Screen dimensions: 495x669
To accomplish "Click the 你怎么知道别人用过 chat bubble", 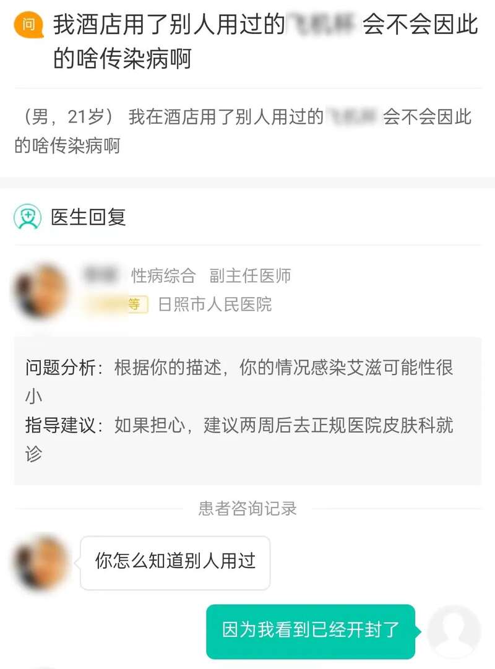I will [175, 563].
